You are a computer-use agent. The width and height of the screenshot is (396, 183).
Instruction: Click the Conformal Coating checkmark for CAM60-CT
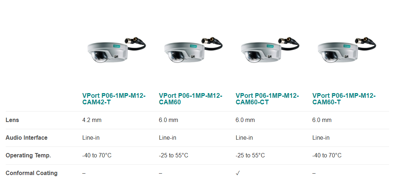(x=238, y=173)
